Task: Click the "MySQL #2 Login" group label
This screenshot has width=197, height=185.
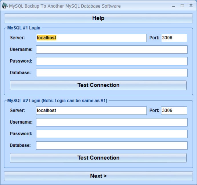Action: (57, 100)
